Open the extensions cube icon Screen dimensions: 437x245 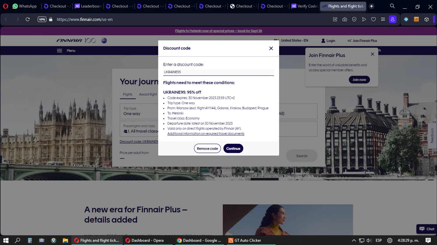(427, 19)
